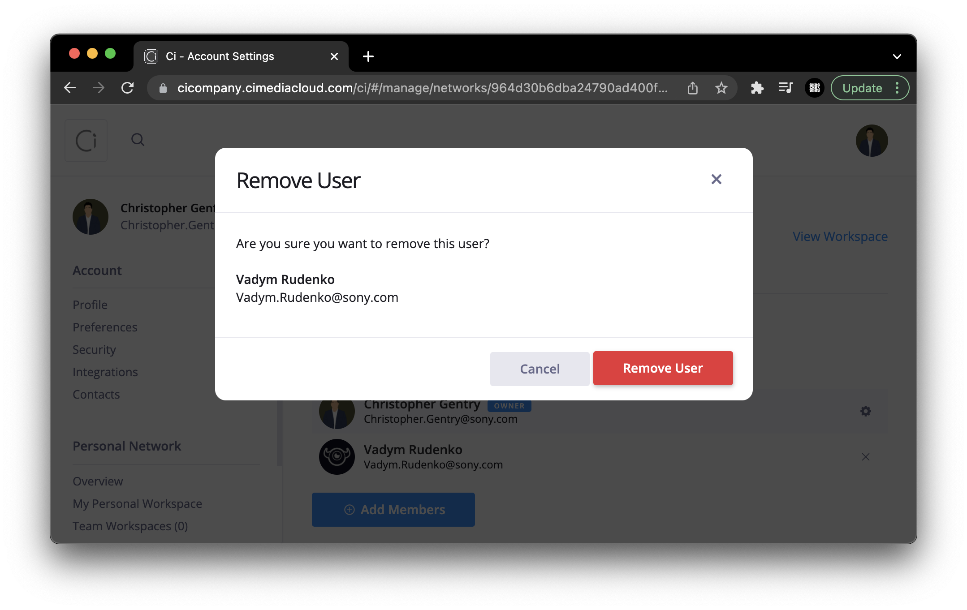Go back with the browser back arrow
The image size is (967, 610).
click(70, 88)
